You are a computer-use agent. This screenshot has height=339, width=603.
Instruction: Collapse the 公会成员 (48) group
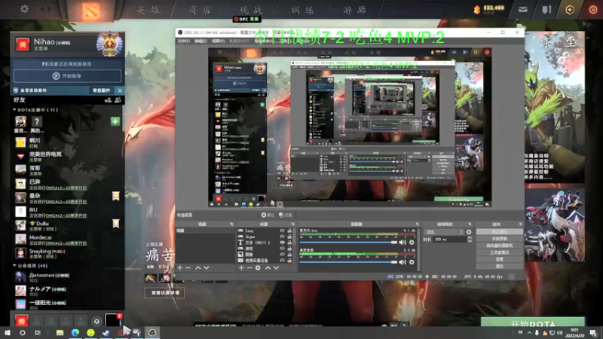(x=14, y=266)
